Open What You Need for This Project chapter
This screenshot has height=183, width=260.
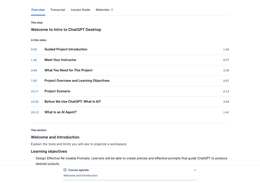[x=69, y=70]
